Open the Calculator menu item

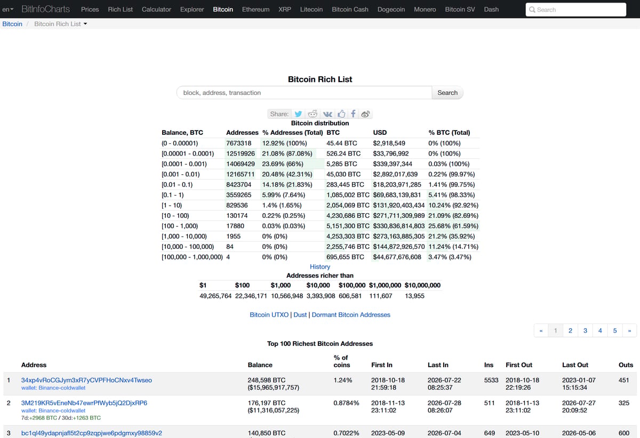pos(156,10)
